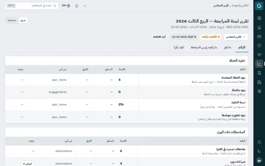
Task: Click row label بنود مكتملة
Action: [239, 90]
